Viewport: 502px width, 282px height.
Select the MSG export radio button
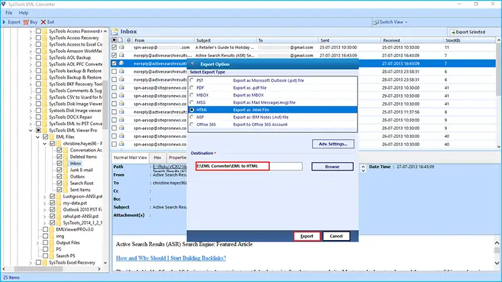point(192,102)
